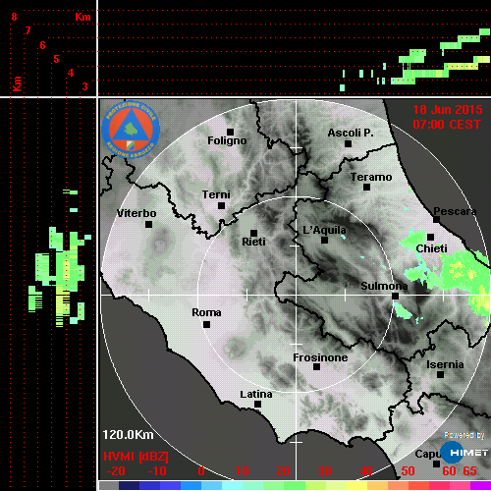Click the 65 value on dBZ scale
Screen dimensions: 491x491
coord(470,471)
